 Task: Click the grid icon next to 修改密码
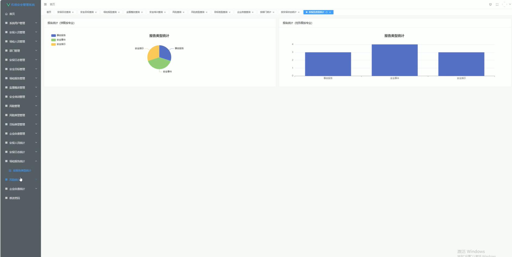6,198
